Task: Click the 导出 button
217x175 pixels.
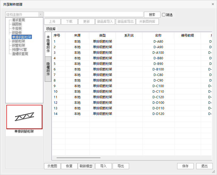Action: [121, 166]
